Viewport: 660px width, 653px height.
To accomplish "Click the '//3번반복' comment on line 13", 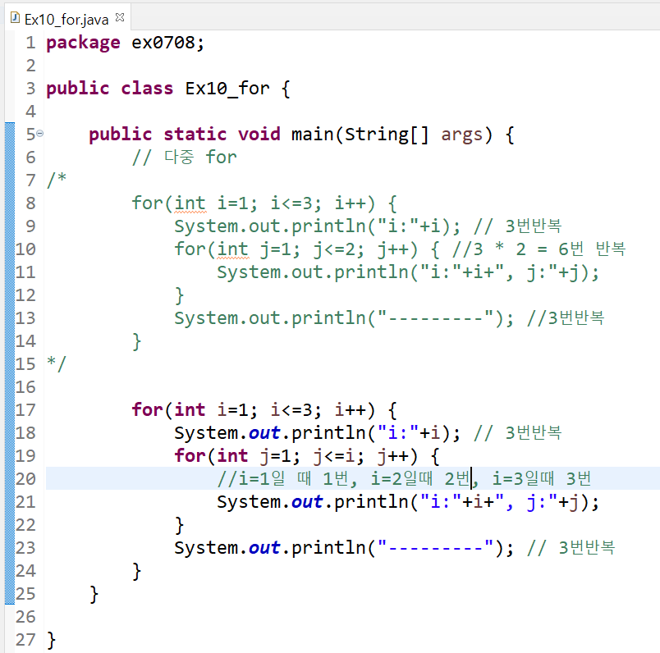I will coord(566,318).
